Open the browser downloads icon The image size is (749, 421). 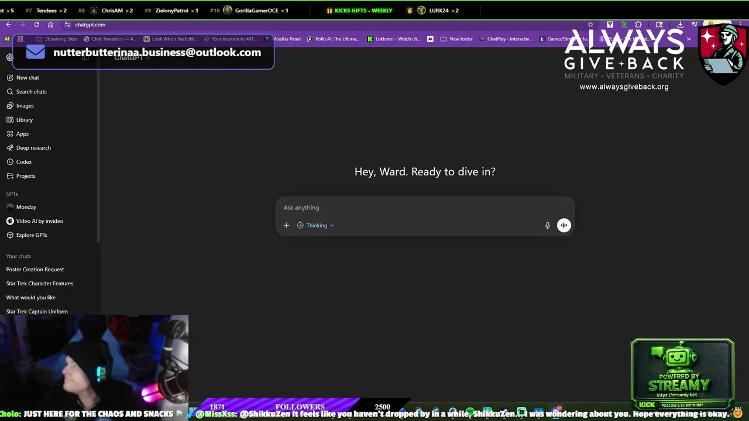click(x=680, y=25)
